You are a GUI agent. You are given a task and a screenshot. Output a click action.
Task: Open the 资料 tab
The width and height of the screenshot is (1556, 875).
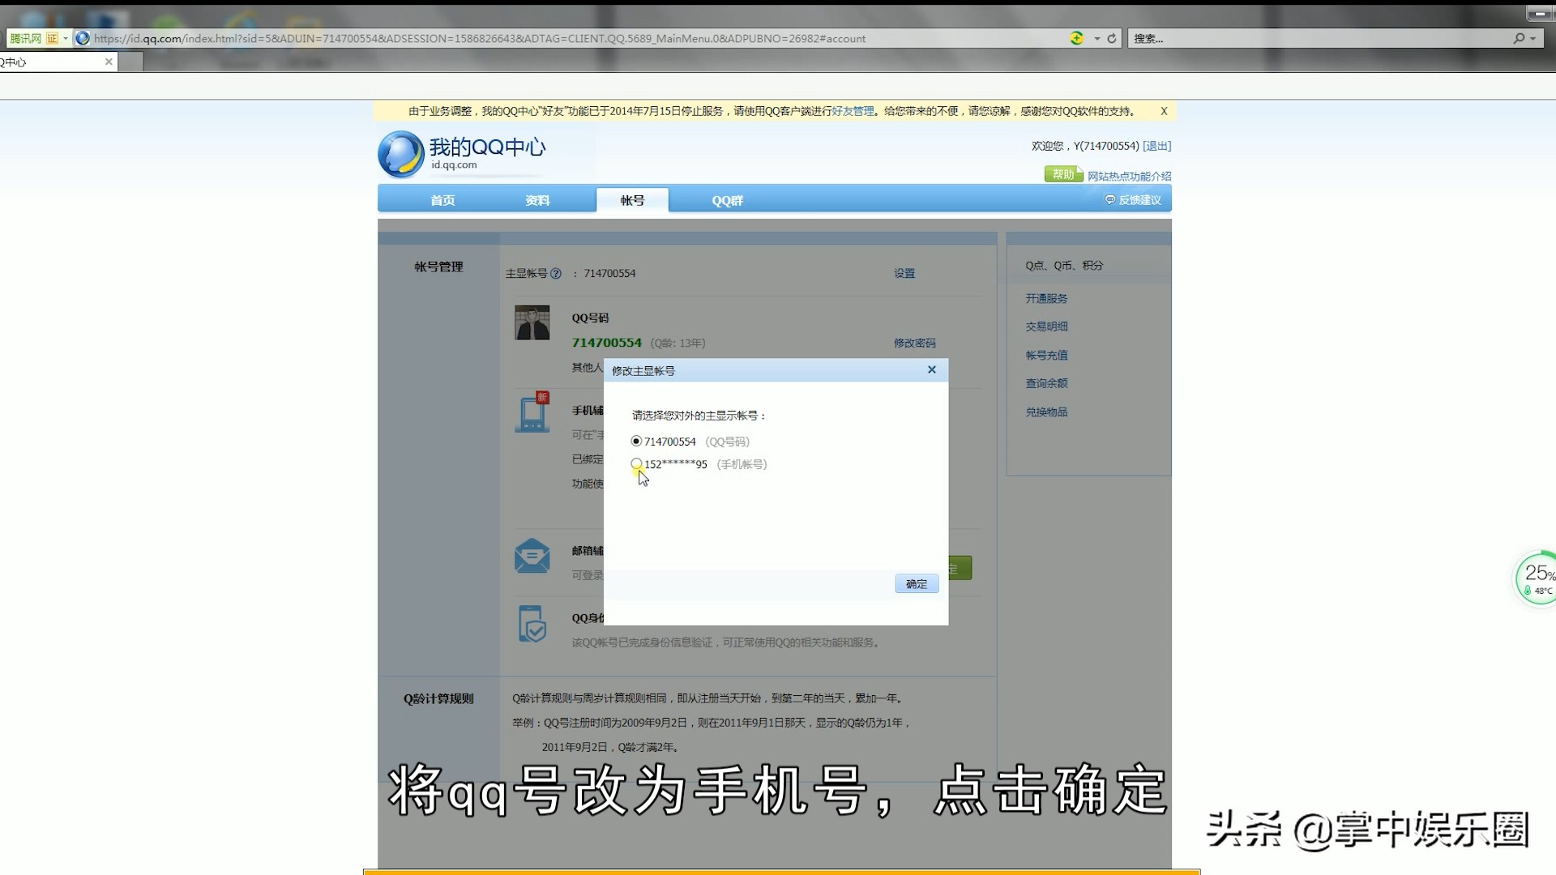537,200
